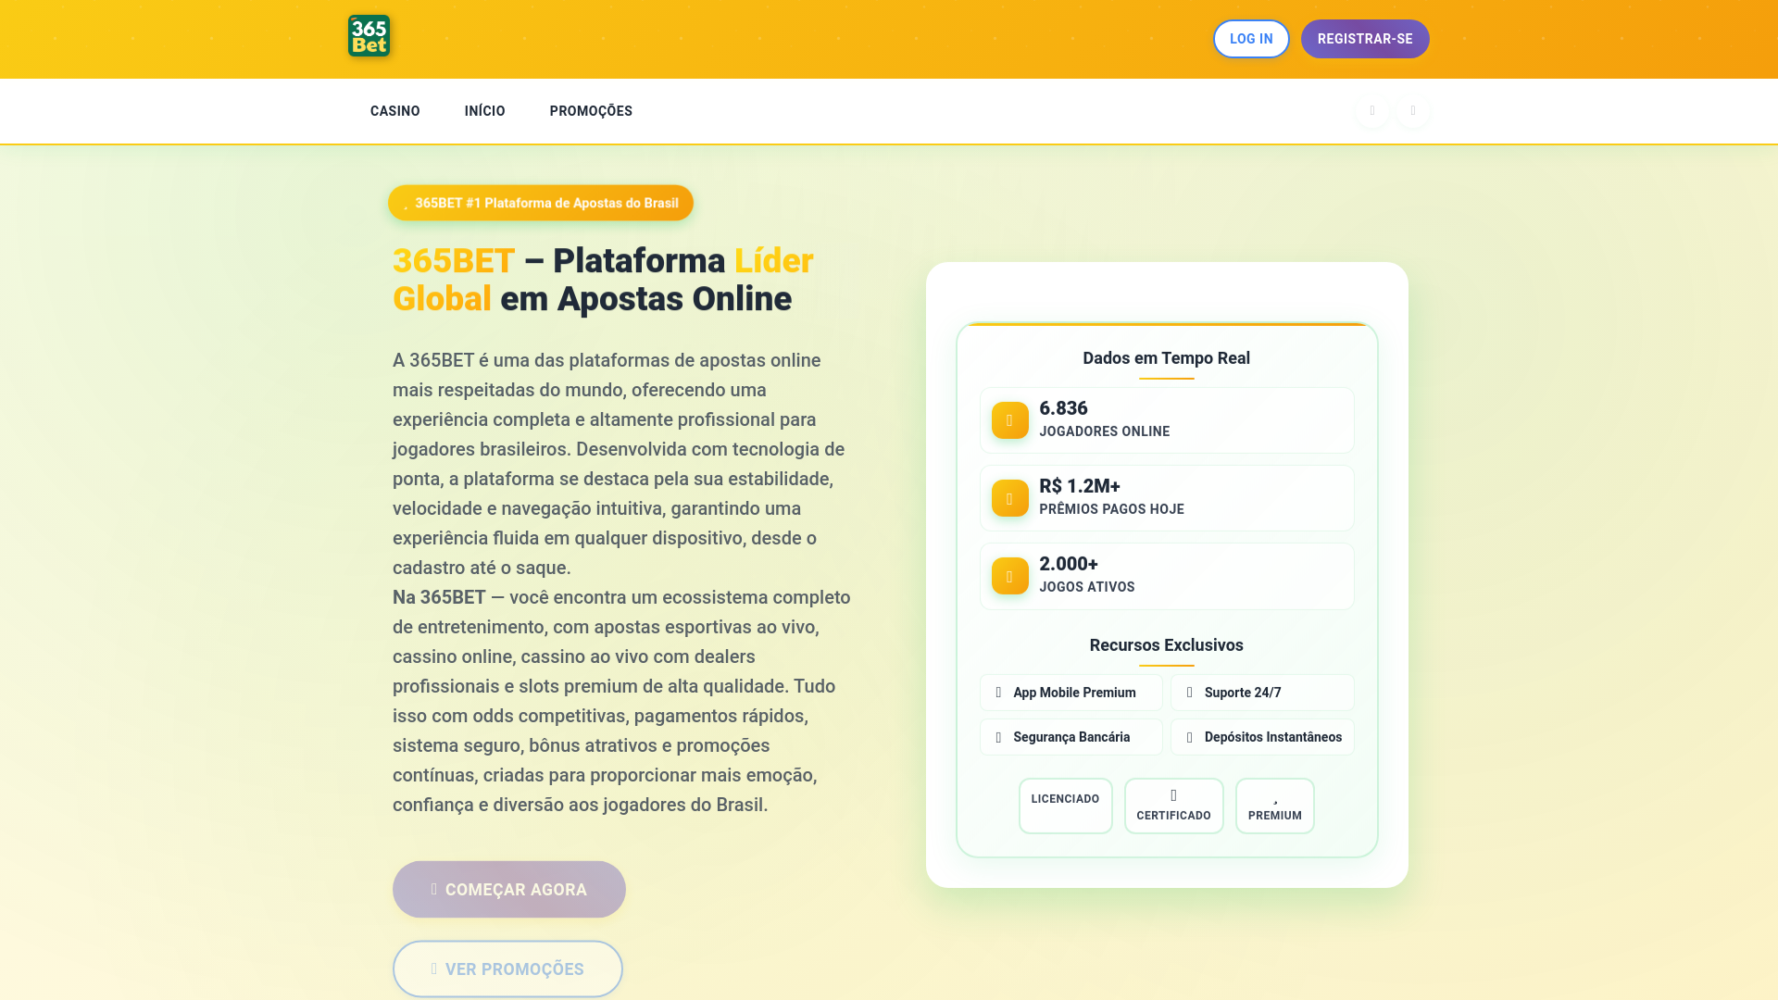Select the App Mobile Premium feature
Screen dimensions: 1778x1000
(1071, 693)
